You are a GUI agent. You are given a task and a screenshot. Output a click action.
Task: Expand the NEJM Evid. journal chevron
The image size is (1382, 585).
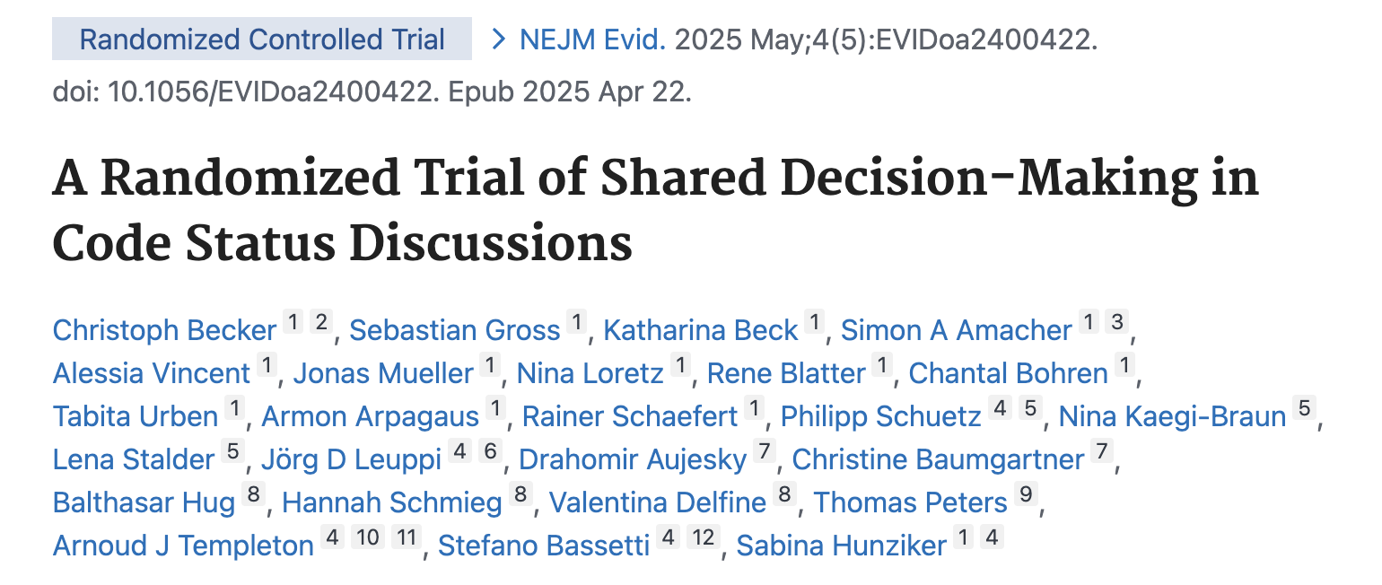[x=498, y=39]
